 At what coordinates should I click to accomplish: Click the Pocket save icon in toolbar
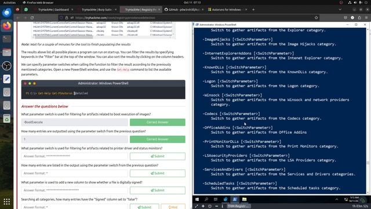click(x=345, y=17)
